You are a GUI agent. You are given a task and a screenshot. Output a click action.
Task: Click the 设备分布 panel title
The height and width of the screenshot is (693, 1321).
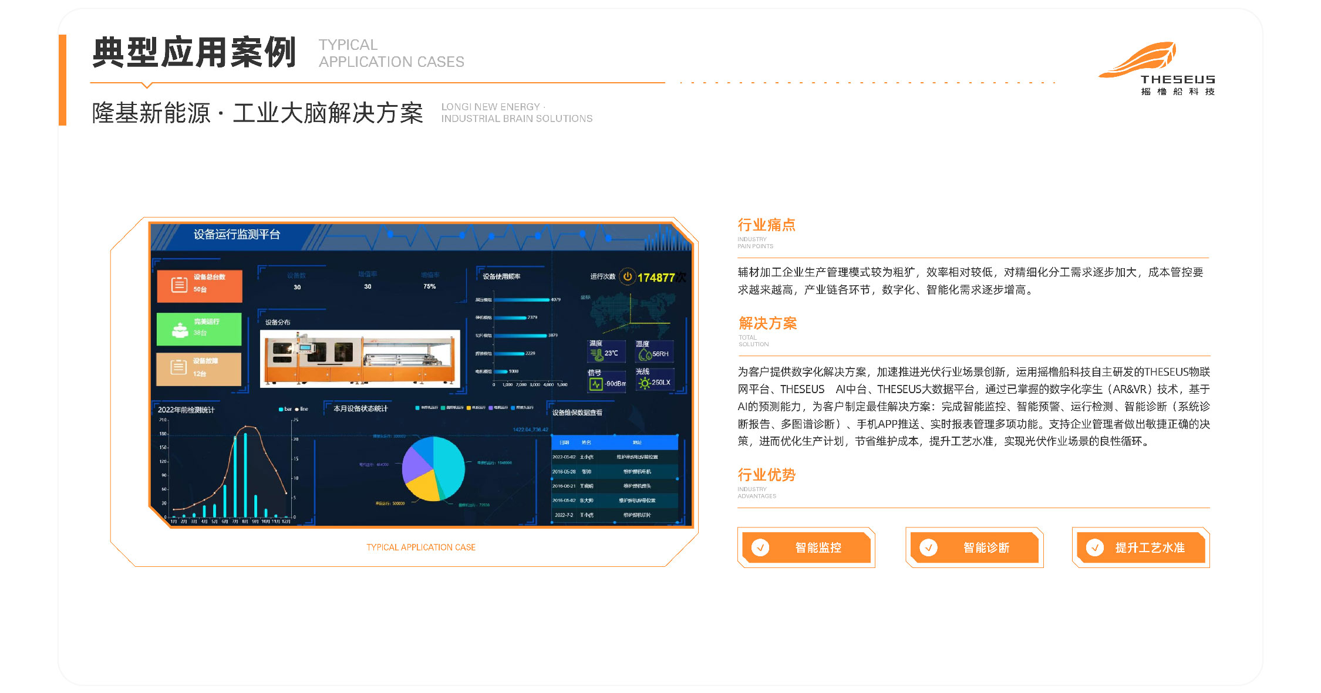[x=277, y=322]
